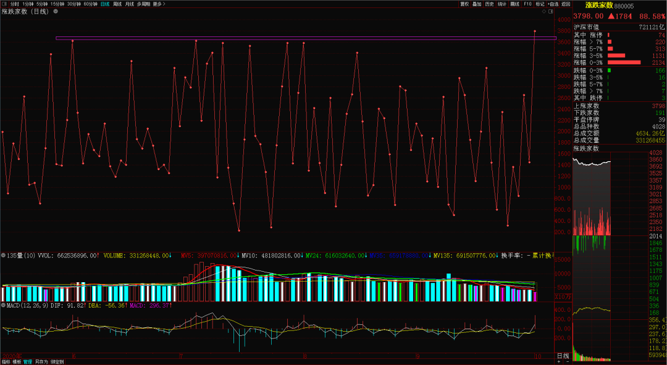Open the 模板 template tab

[17, 361]
